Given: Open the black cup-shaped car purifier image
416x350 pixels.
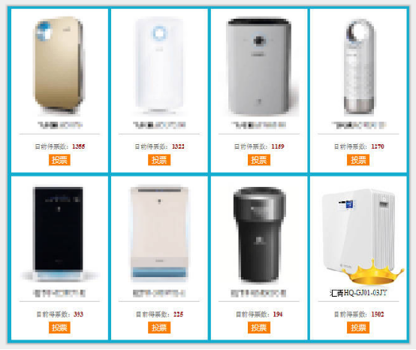Looking at the screenshot, I should tap(259, 235).
